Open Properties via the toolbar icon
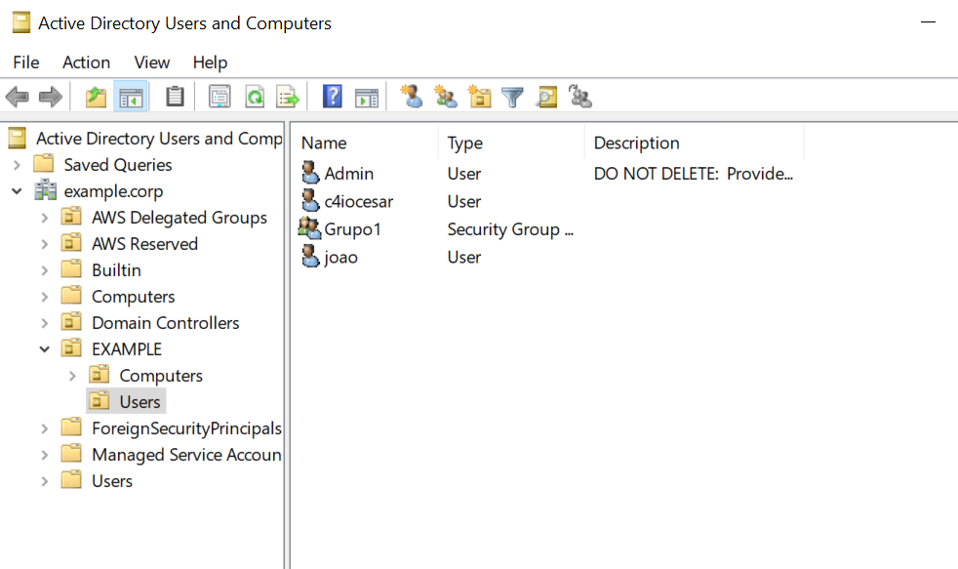Viewport: 958px width, 569px height. pyautogui.click(x=220, y=97)
